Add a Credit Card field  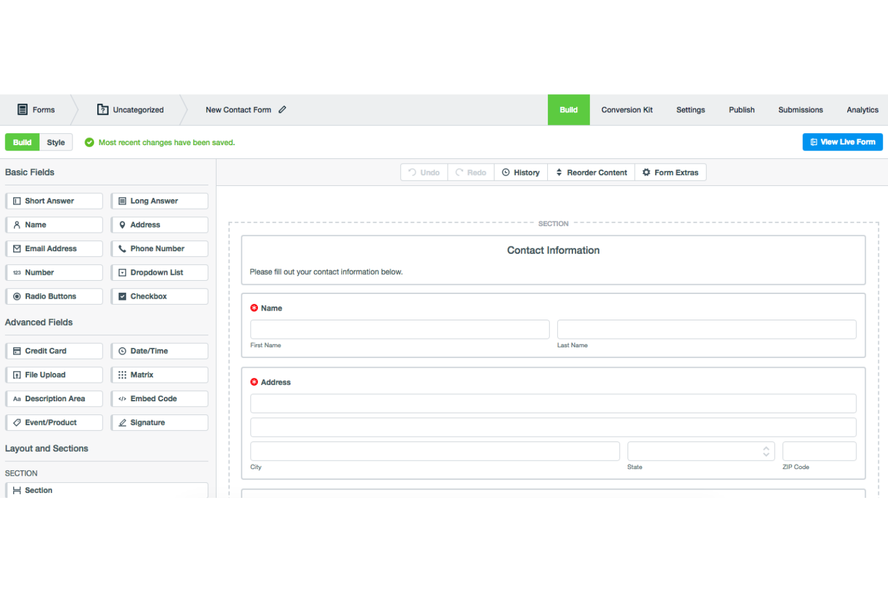click(54, 350)
